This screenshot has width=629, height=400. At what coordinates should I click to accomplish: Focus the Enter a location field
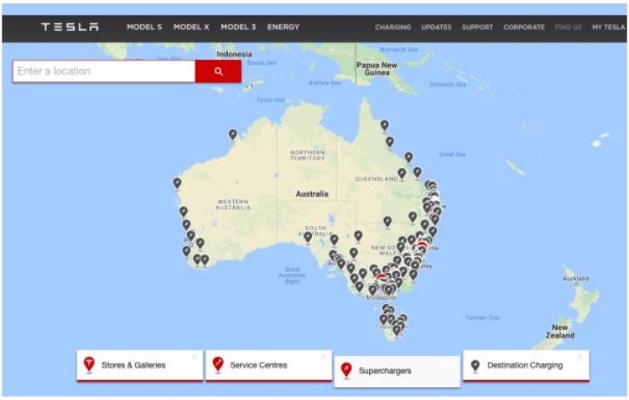pos(104,71)
